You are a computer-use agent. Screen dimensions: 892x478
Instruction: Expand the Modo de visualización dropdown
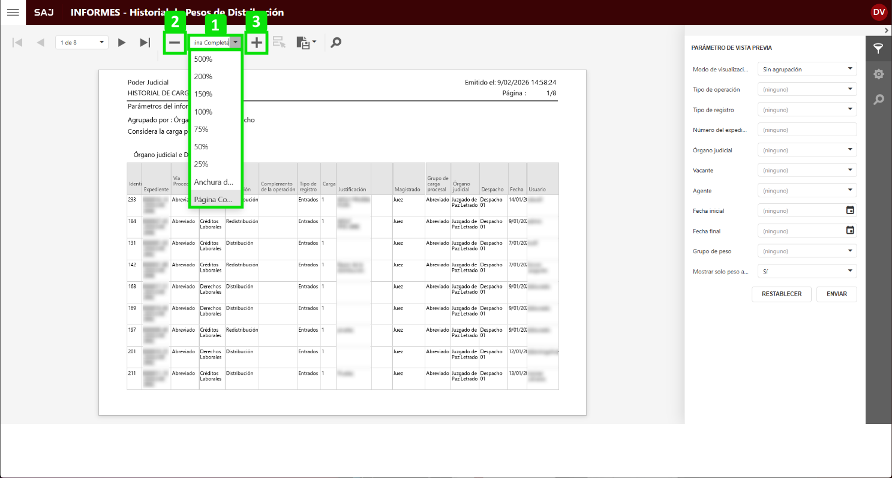pos(807,69)
